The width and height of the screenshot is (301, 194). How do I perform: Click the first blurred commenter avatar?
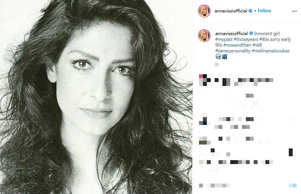(205, 80)
